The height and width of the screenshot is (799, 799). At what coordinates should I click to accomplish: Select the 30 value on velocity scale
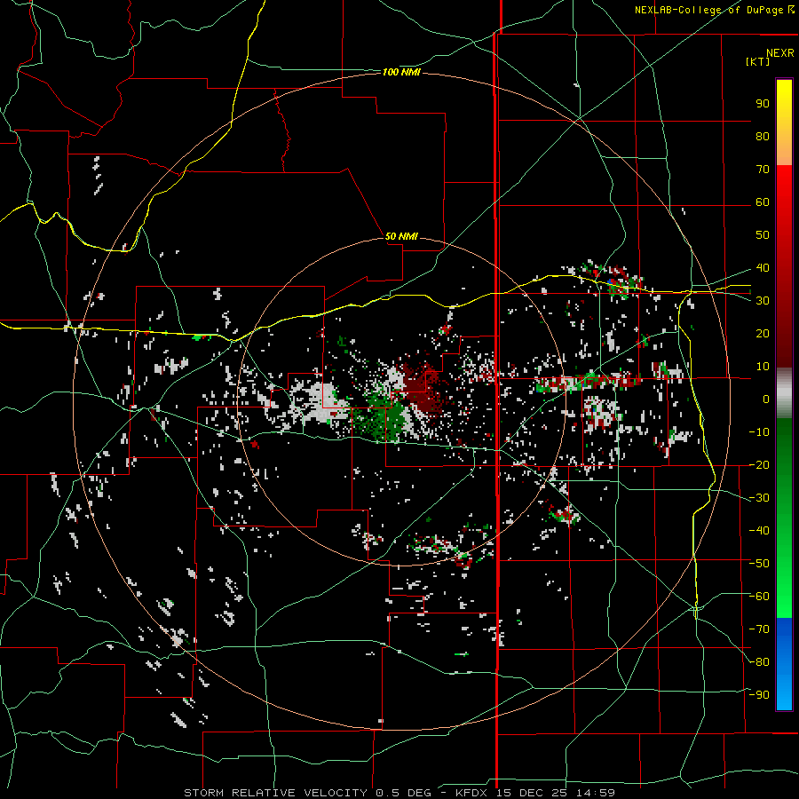pyautogui.click(x=763, y=301)
